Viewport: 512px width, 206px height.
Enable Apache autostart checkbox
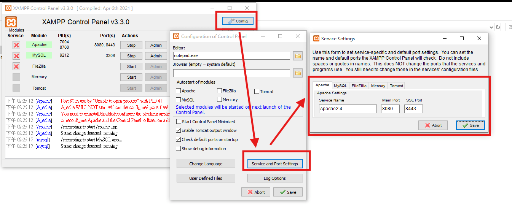click(x=179, y=91)
